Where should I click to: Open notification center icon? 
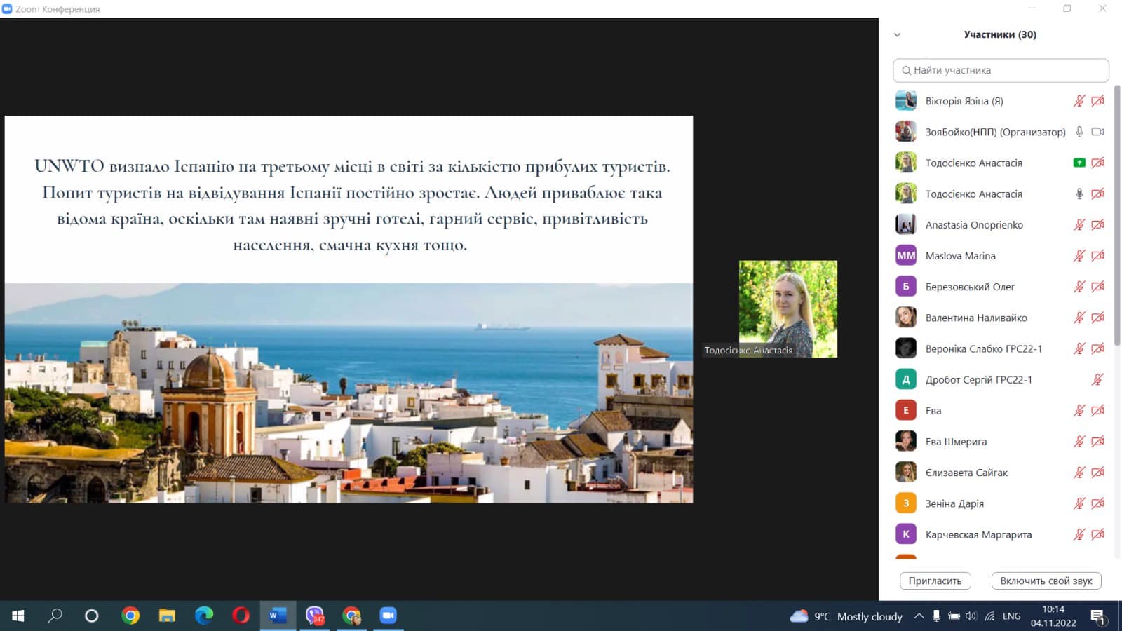pos(1098,616)
